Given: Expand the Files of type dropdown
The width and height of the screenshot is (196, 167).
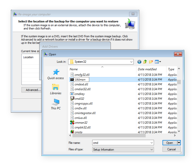Looking at the screenshot, I should tap(152, 150).
